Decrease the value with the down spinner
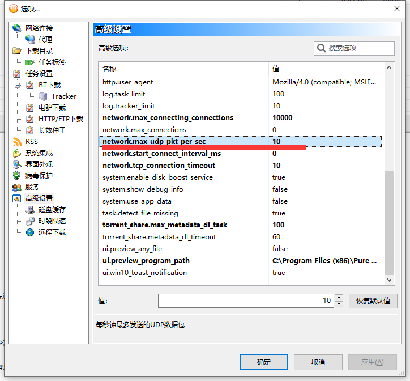Image resolution: width=410 pixels, height=381 pixels. point(339,304)
